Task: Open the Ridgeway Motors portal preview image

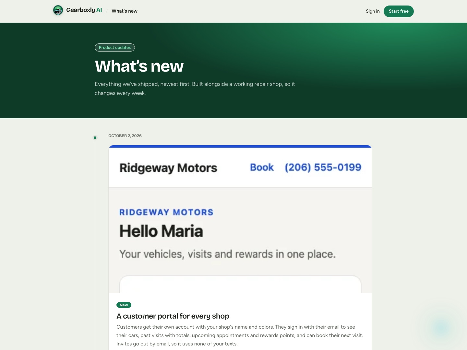Action: pyautogui.click(x=240, y=219)
